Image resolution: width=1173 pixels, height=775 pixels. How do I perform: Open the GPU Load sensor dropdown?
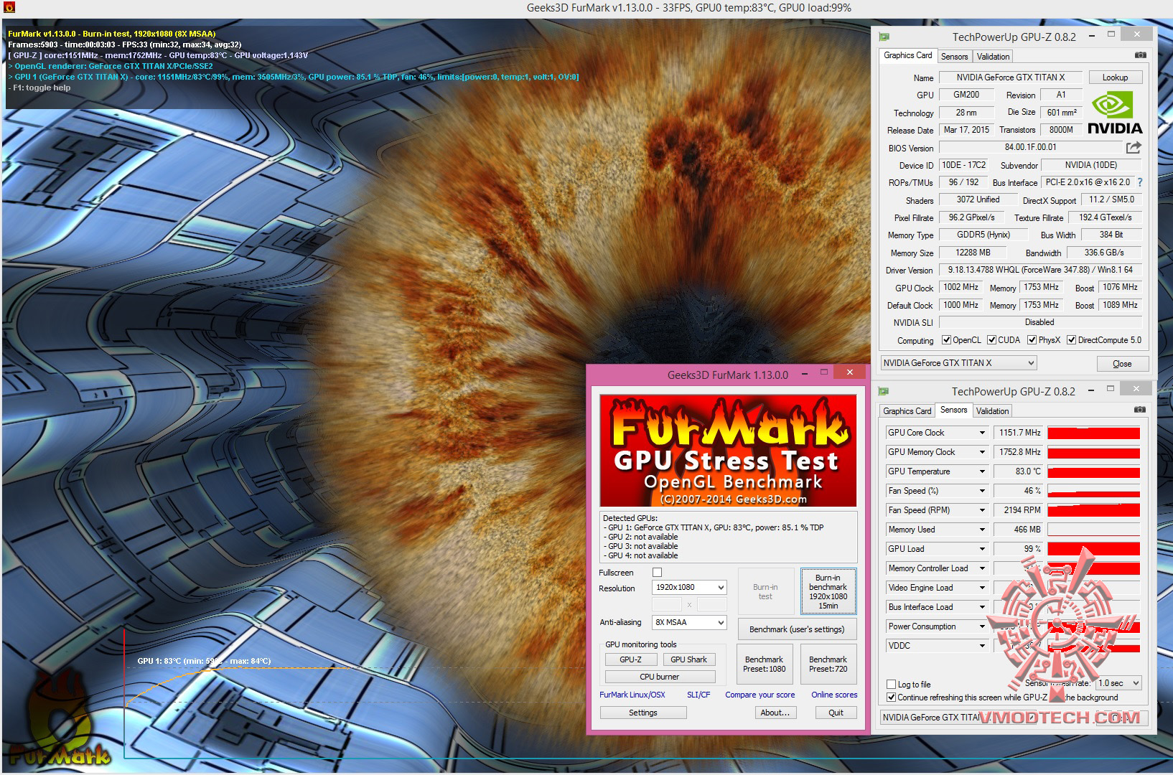937,549
